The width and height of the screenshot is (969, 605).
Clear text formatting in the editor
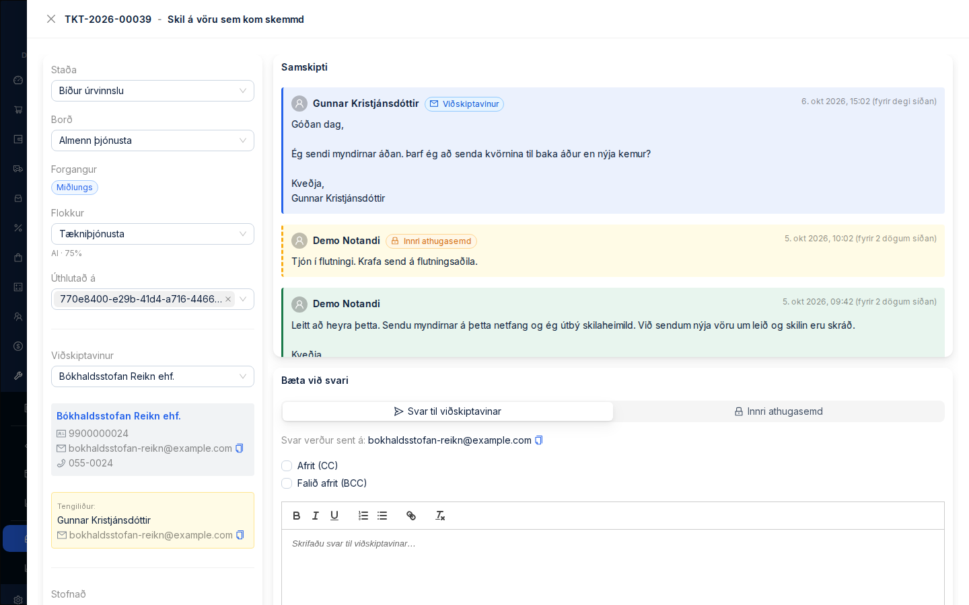440,516
